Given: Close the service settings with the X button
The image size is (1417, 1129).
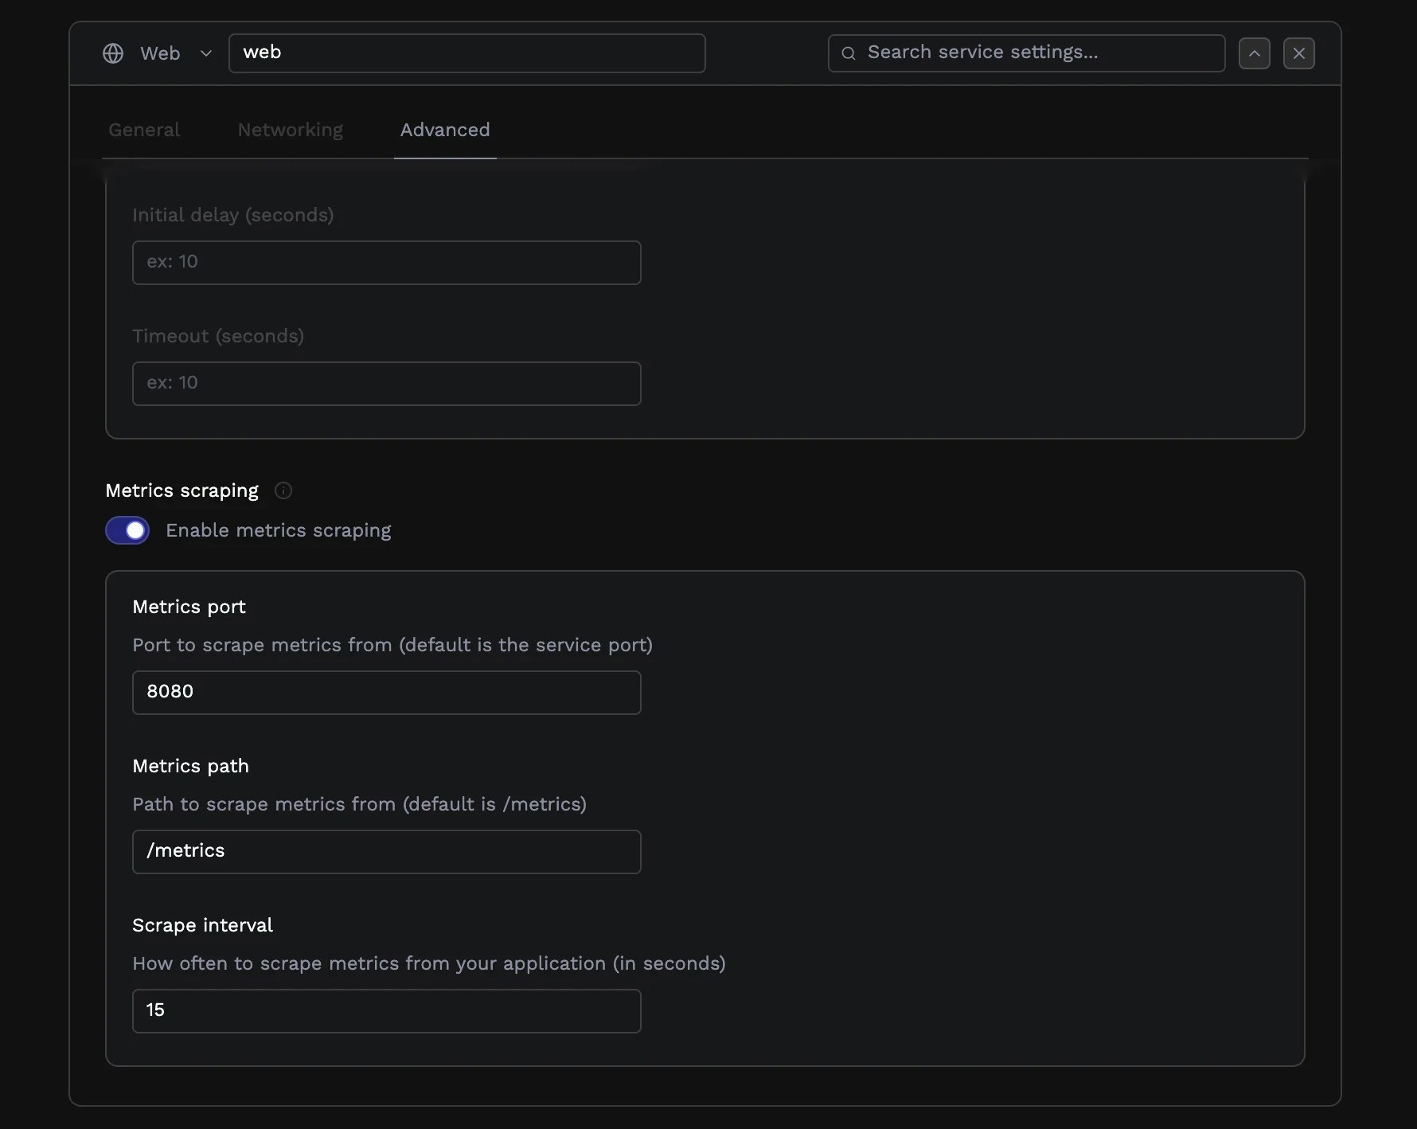Looking at the screenshot, I should [x=1299, y=53].
